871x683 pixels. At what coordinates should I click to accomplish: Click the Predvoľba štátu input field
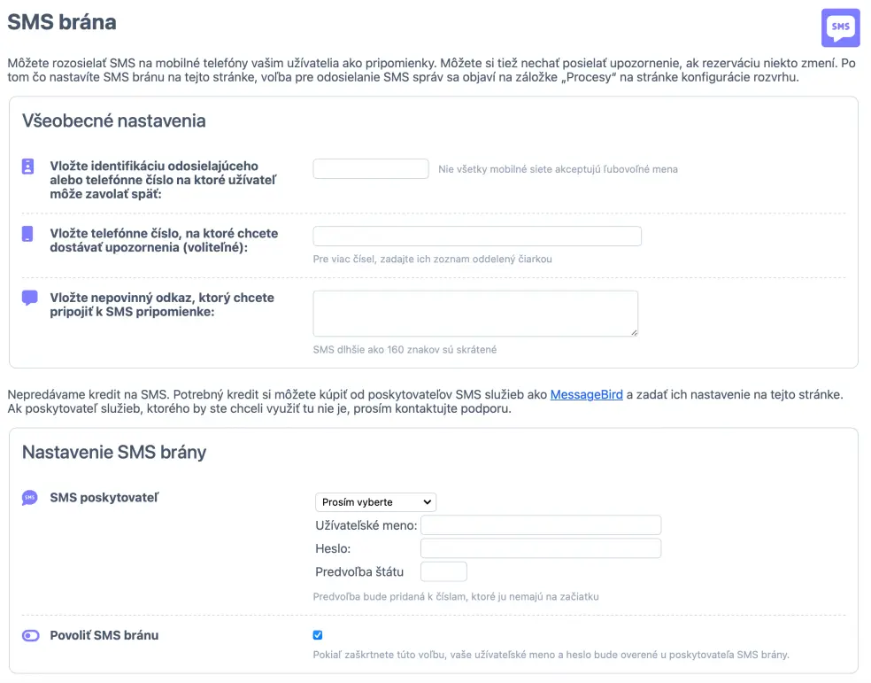click(x=443, y=571)
